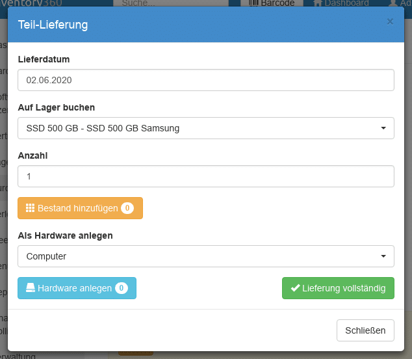Click the count badge on Hardware anlegen
412x359 pixels.
click(122, 288)
